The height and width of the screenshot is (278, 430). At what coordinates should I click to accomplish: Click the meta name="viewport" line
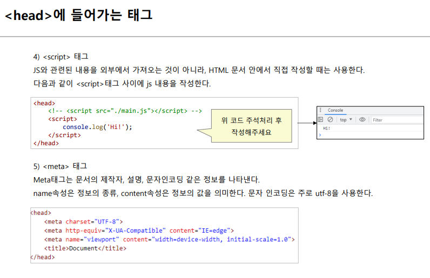pyautogui.click(x=170, y=239)
